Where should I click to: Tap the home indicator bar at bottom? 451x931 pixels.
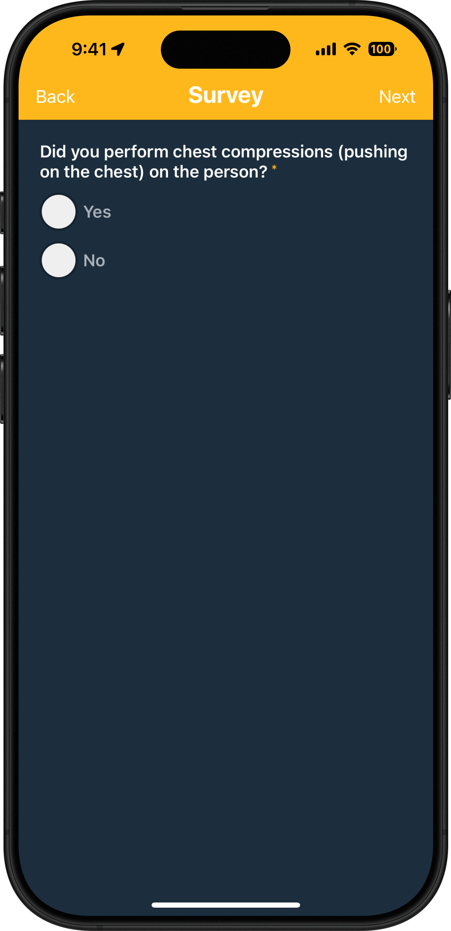[226, 905]
